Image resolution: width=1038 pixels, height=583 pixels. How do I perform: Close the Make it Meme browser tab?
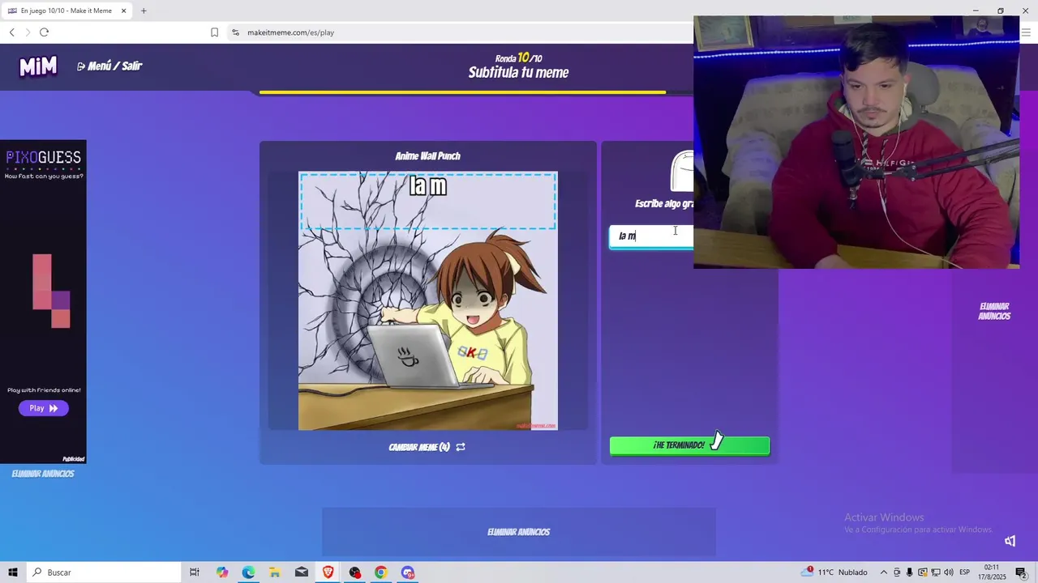pos(123,11)
